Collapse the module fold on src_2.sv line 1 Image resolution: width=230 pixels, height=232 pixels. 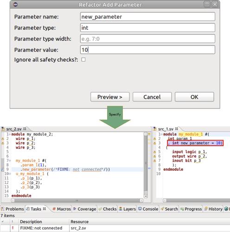(x=10, y=134)
